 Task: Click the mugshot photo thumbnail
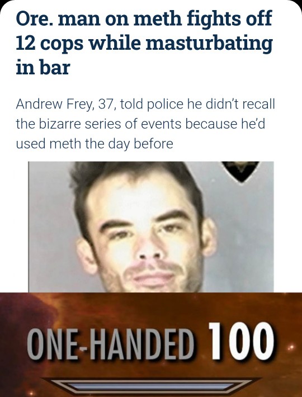tap(151, 227)
